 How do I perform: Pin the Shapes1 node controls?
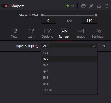pos(91,6)
